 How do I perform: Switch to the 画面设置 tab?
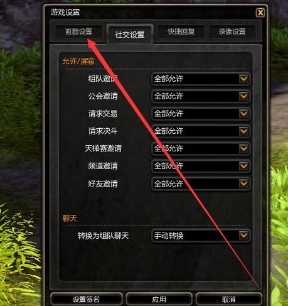tap(78, 31)
